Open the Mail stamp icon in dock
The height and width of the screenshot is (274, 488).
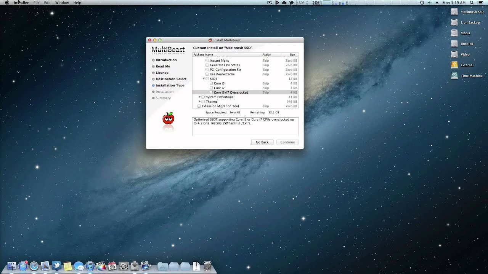pyautogui.click(x=45, y=266)
